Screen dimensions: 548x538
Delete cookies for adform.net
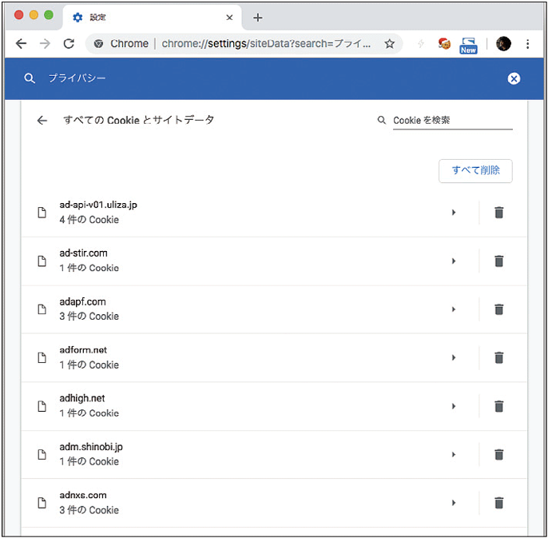click(x=498, y=357)
